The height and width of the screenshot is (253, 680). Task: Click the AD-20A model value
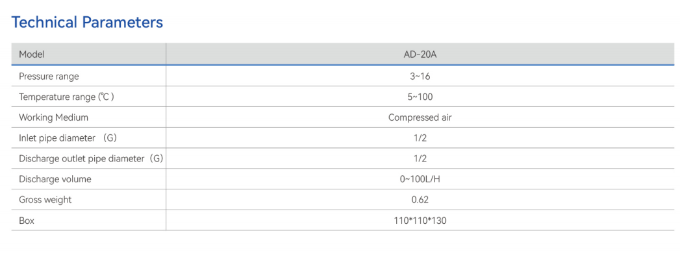[x=420, y=55]
